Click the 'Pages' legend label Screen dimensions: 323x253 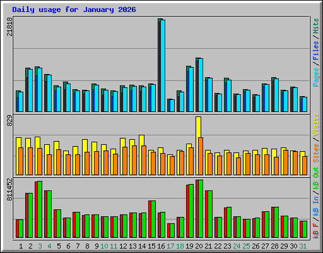(x=316, y=77)
